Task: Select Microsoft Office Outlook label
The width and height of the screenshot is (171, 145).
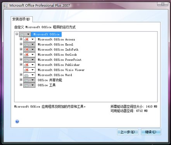Action: tap(57, 55)
